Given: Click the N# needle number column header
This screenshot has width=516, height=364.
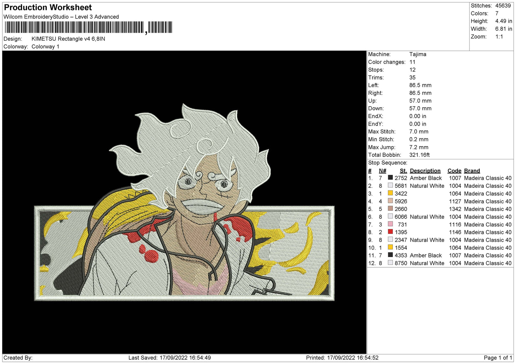Looking at the screenshot, I should (382, 171).
